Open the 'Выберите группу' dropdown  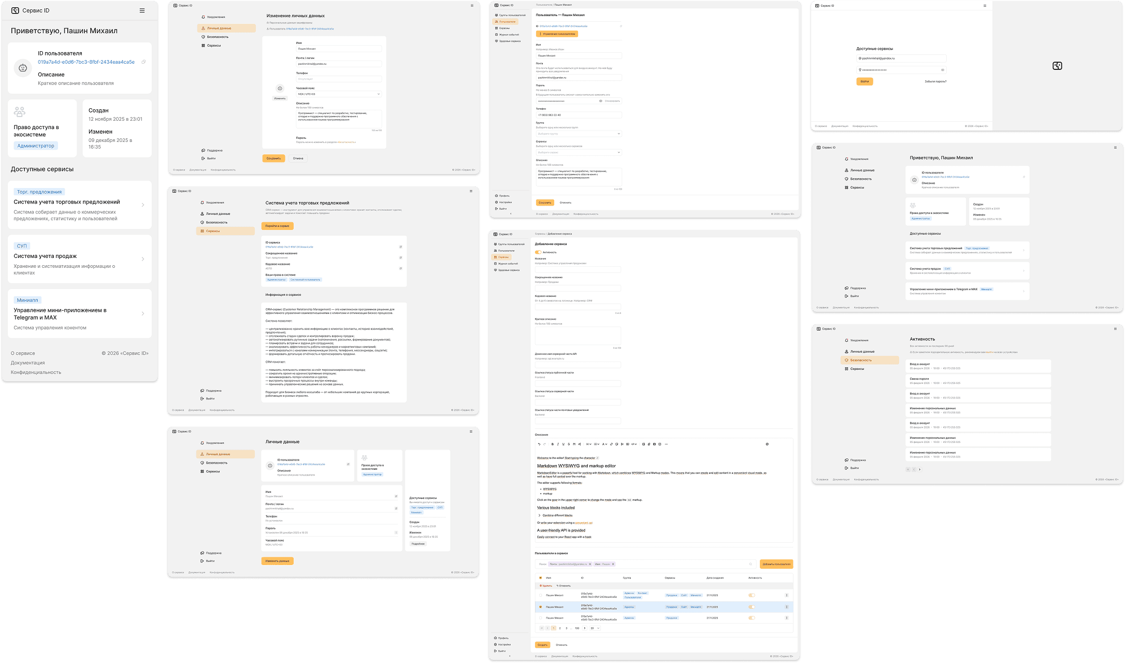(578, 134)
